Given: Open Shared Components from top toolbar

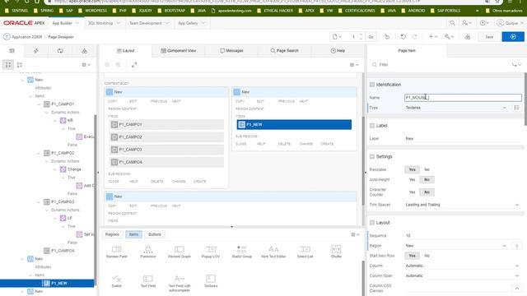Looking at the screenshot, I should pyautogui.click(x=468, y=36).
